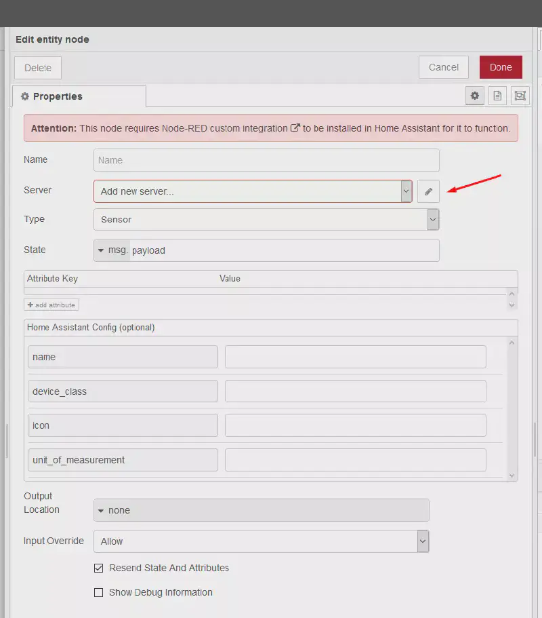
Task: Open node properties gear icon tab
Action: [x=475, y=96]
